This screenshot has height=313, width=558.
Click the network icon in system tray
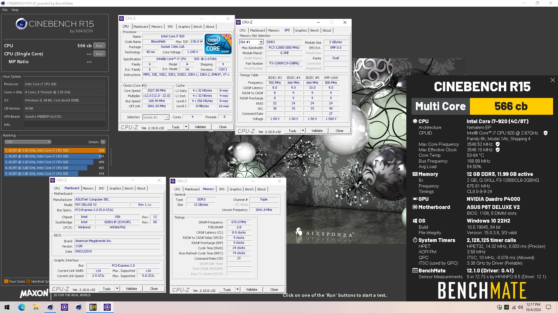coord(514,307)
